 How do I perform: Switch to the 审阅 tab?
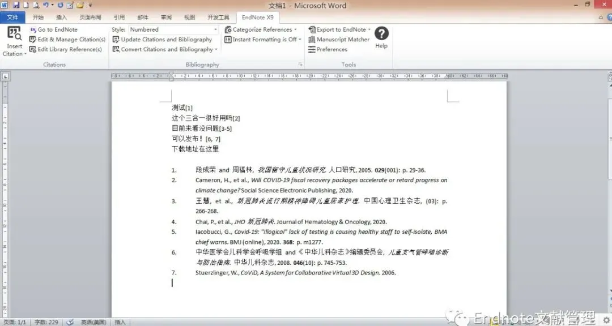pyautogui.click(x=166, y=17)
